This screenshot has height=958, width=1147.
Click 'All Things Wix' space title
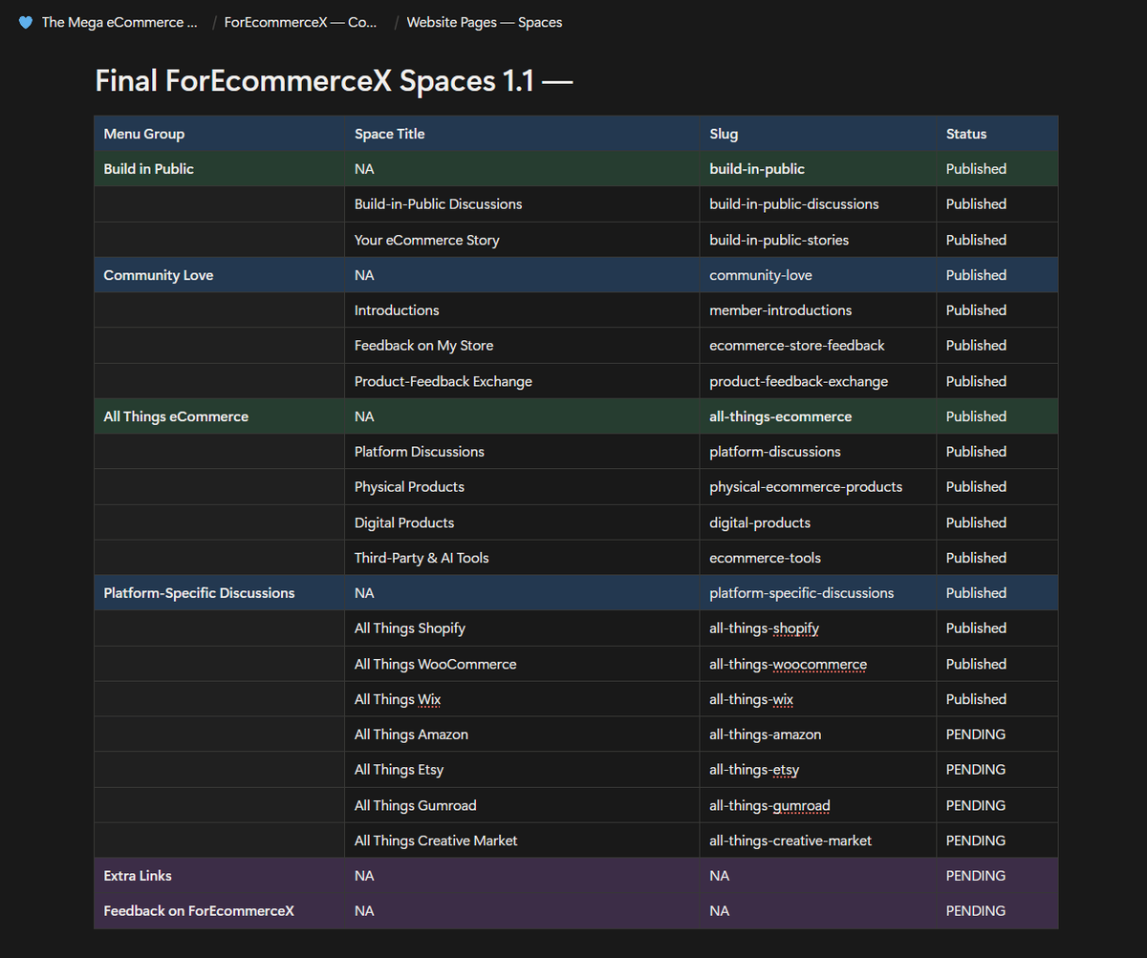(522, 699)
